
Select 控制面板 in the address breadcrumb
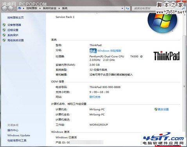(x=32, y=8)
